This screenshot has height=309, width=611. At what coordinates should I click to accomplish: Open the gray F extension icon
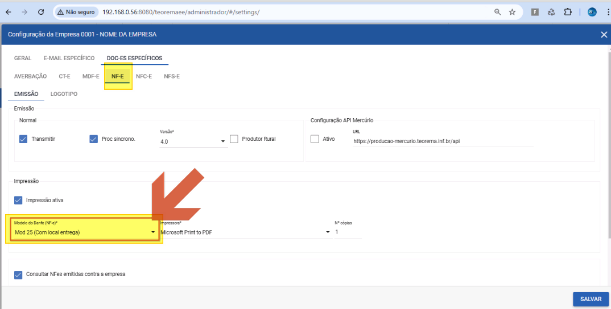[535, 12]
